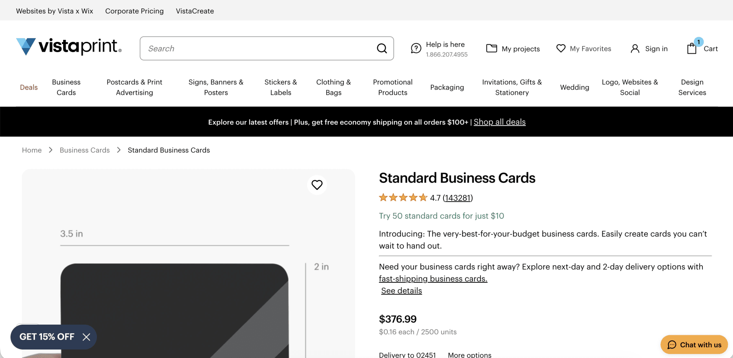Viewport: 733px width, 358px height.
Task: Click the Standard Business Cards heading
Action: tap(457, 178)
